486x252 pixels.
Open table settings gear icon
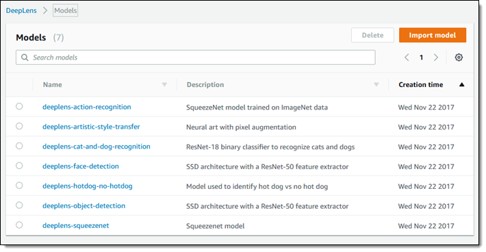tap(459, 58)
